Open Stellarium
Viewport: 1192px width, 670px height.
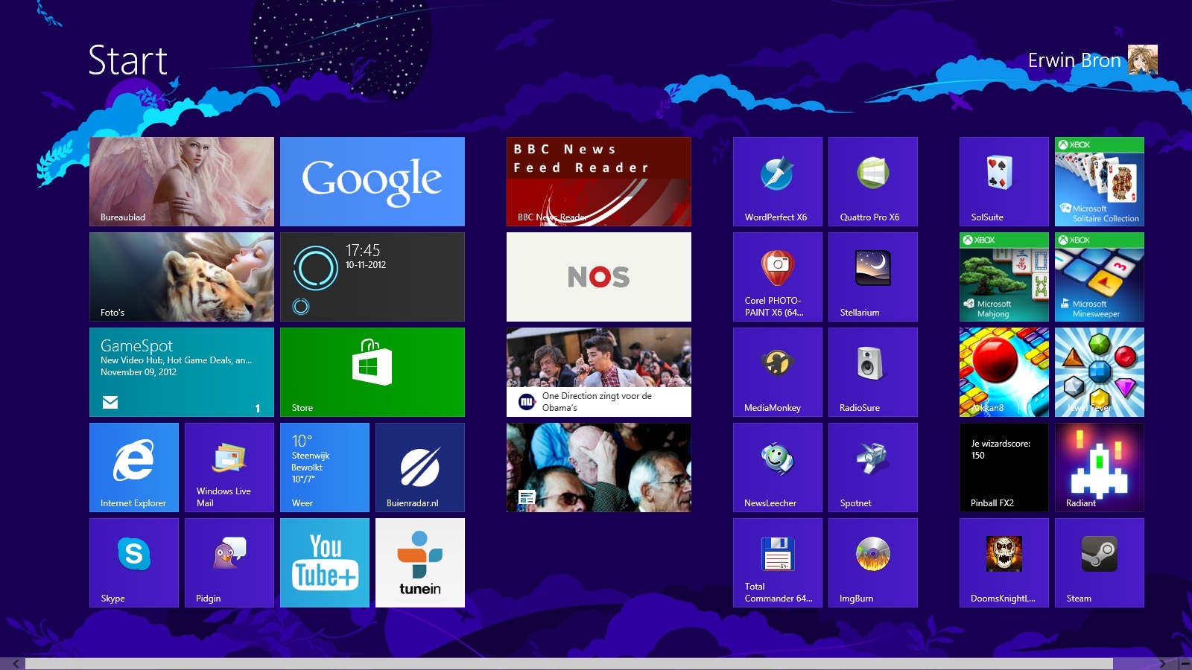click(873, 277)
